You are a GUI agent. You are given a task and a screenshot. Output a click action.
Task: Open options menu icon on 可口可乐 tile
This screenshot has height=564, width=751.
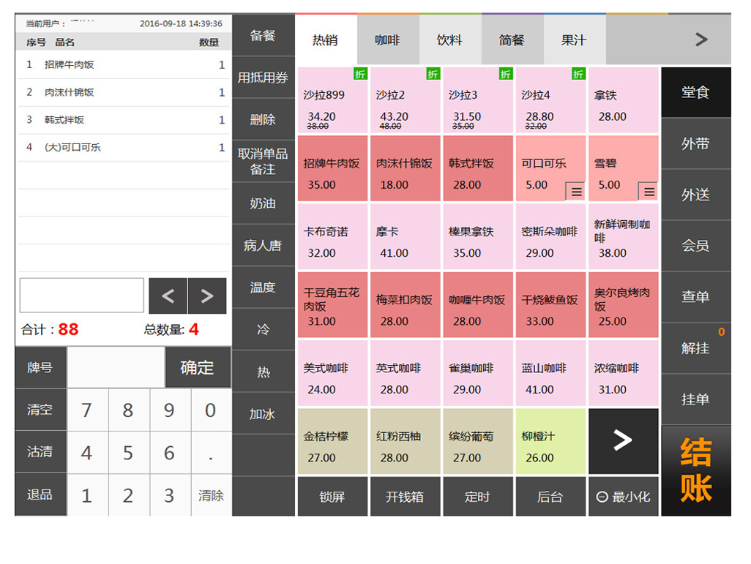click(576, 192)
